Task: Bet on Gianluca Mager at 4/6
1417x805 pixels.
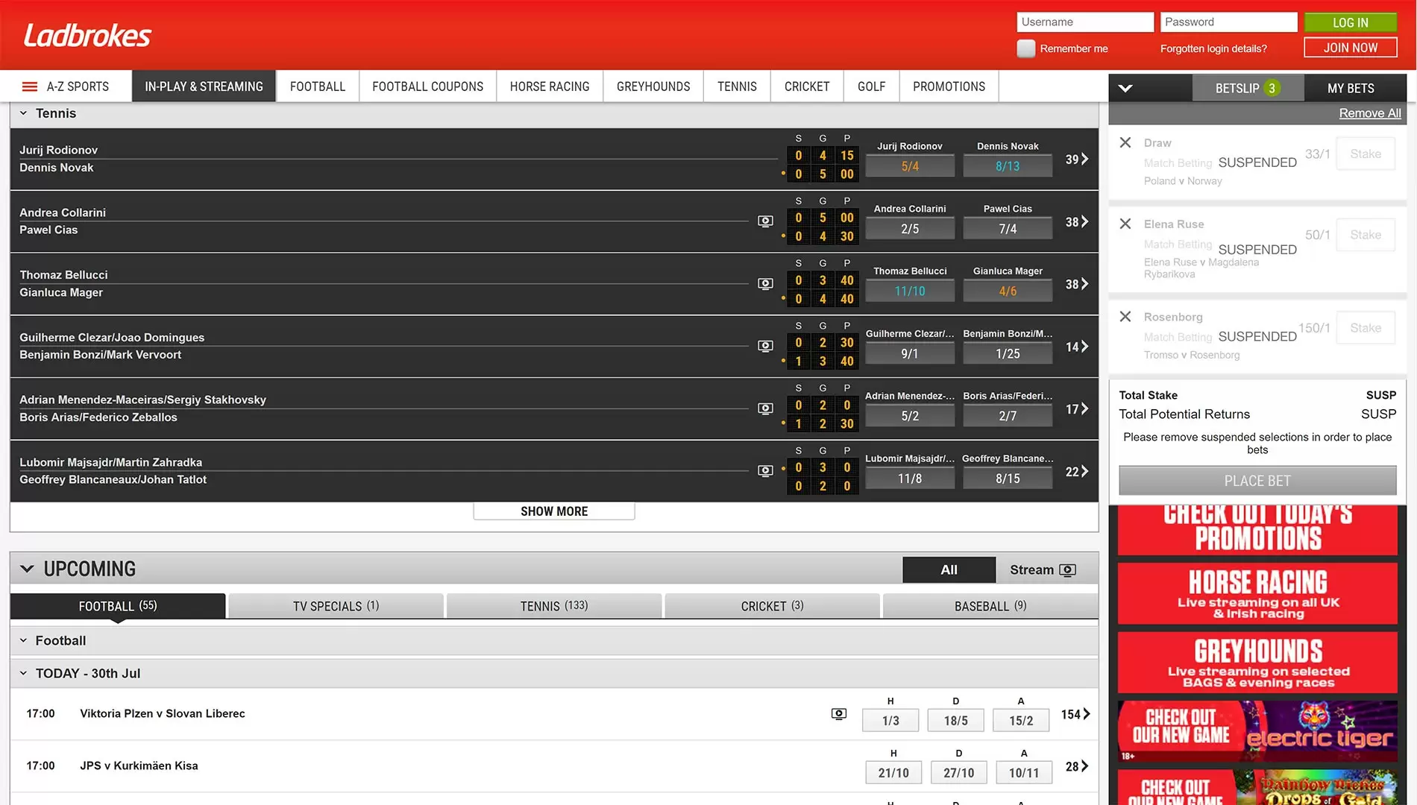Action: pyautogui.click(x=1008, y=291)
